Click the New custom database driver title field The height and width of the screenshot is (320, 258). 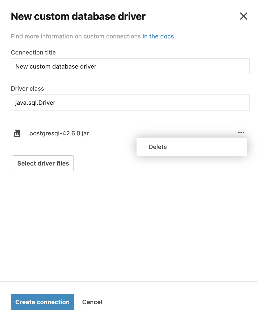tap(130, 66)
